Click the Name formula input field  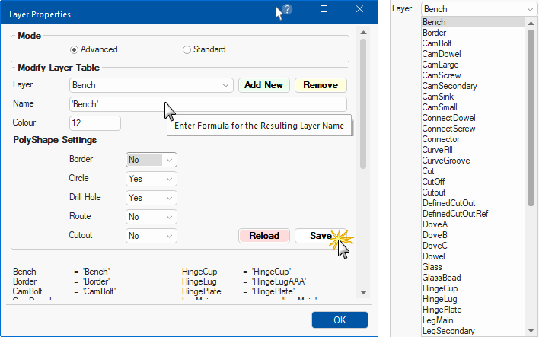pyautogui.click(x=208, y=104)
